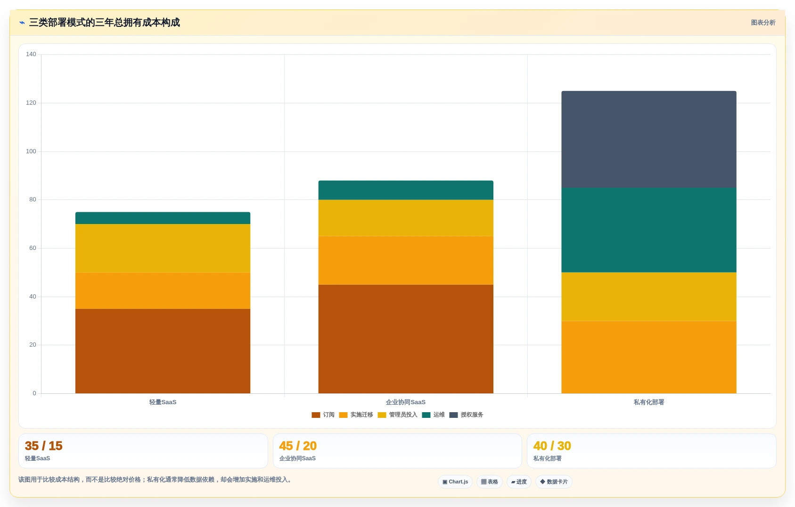Click the 数据卡片 tag chip
The height and width of the screenshot is (507, 795).
pos(554,482)
